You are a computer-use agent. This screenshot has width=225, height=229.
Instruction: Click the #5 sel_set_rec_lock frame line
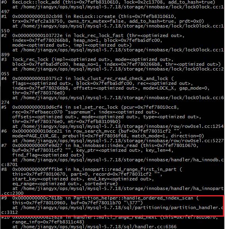pyautogui.click(x=90, y=107)
